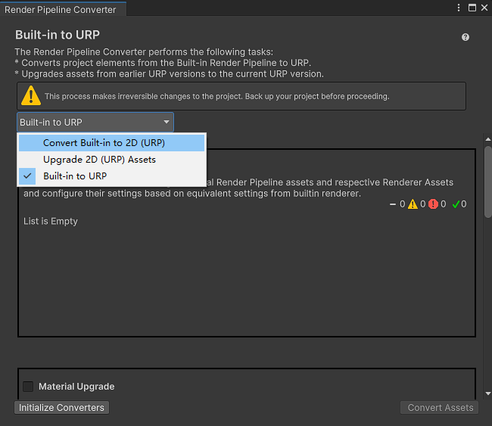Open the window's three-dot options menu

tap(459, 8)
